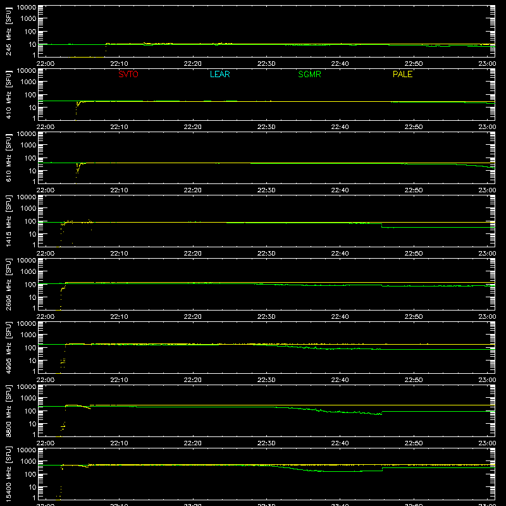Viewport: 506px width, 506px height.
Task: Click the 1000 value on 410 MHz axis
Action: coord(28,82)
